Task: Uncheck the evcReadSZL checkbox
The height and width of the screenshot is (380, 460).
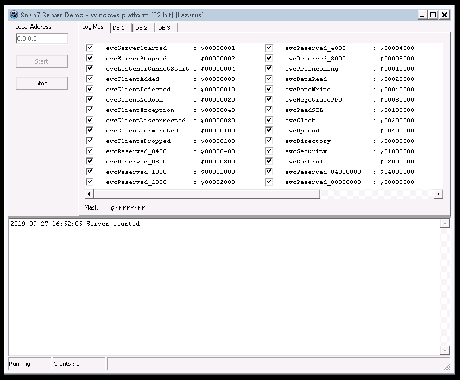Action: tap(269, 110)
